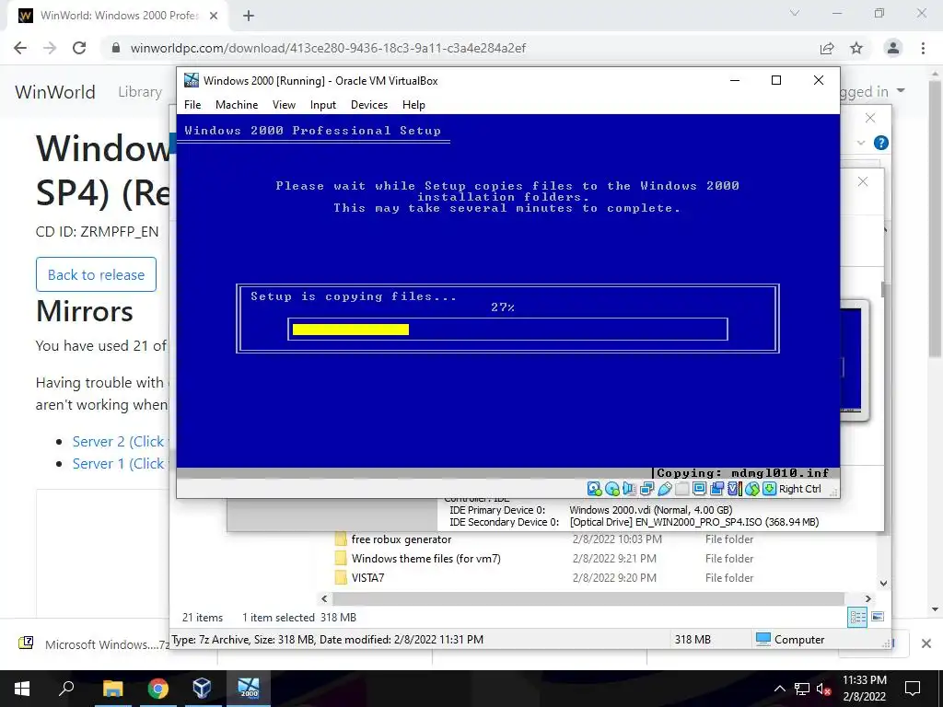Image resolution: width=943 pixels, height=707 pixels.
Task: Click the Microsoft Windows 7z download item
Action: [x=94, y=644]
